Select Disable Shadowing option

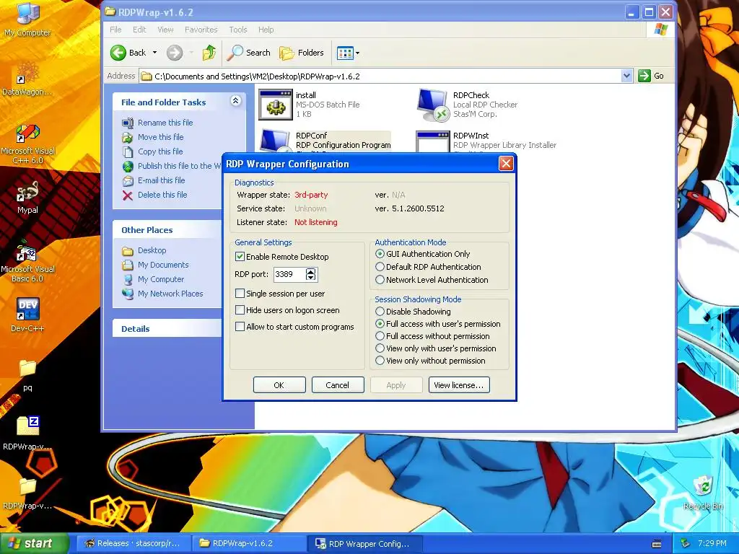(380, 312)
